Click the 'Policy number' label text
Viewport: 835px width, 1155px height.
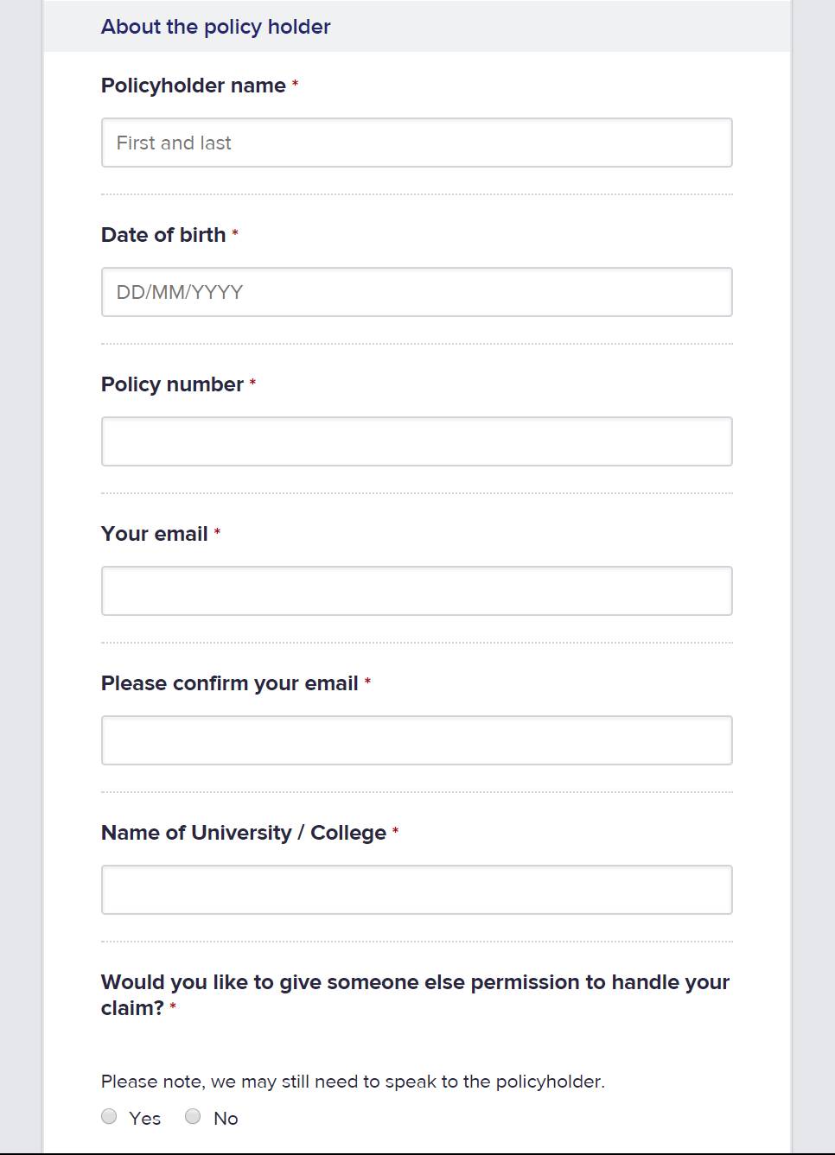tap(172, 384)
